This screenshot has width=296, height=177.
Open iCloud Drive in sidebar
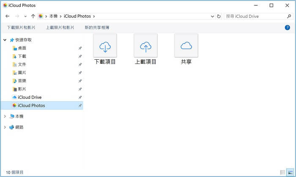[x=30, y=97]
